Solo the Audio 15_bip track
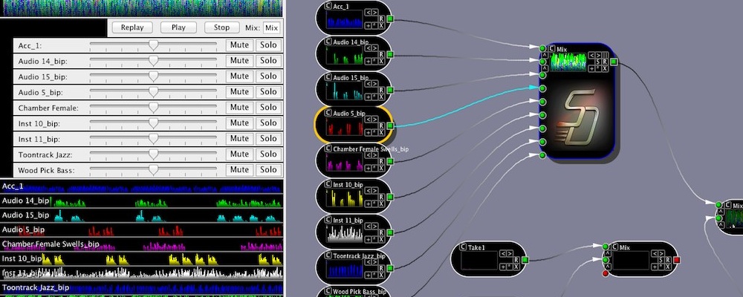 coord(268,76)
